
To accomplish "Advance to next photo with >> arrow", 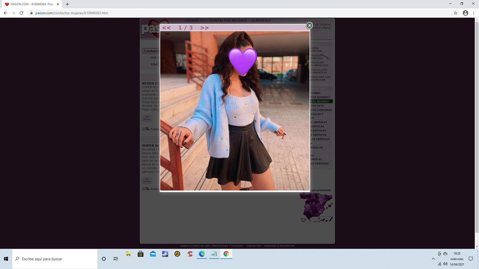I will pos(204,28).
